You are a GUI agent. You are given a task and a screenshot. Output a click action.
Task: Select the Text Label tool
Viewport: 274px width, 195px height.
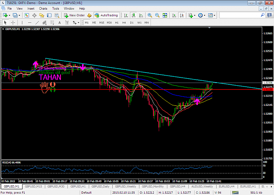coord(67,22)
